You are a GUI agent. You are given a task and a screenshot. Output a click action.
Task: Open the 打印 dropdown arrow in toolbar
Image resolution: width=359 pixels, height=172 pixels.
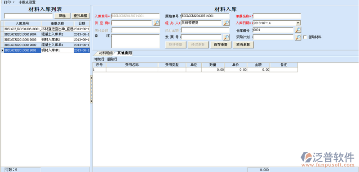tap(13, 2)
